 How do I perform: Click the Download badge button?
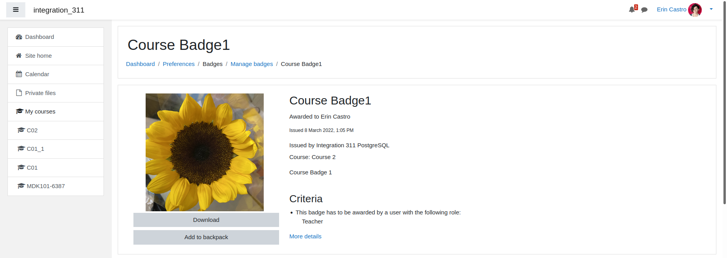206,220
